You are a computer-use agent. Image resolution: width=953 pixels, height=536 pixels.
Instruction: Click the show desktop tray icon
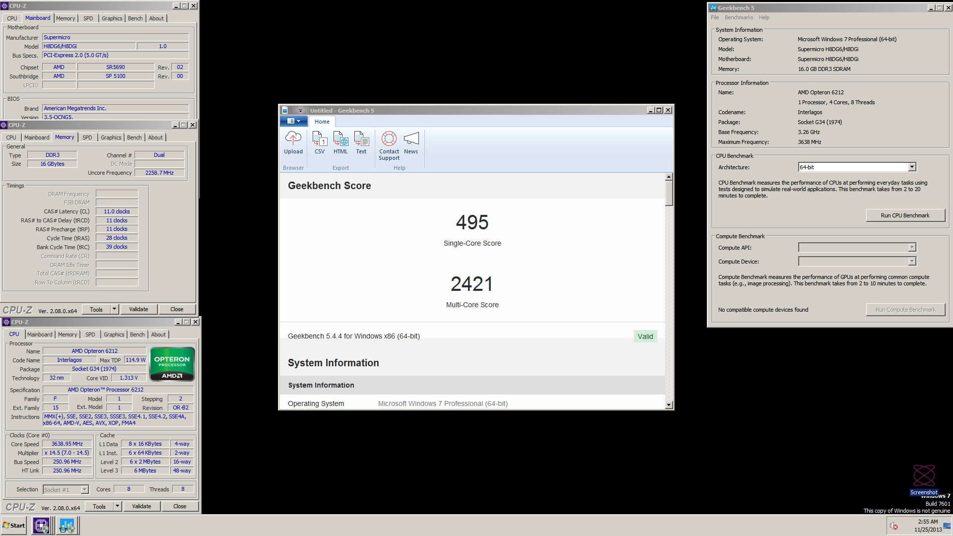[x=948, y=526]
